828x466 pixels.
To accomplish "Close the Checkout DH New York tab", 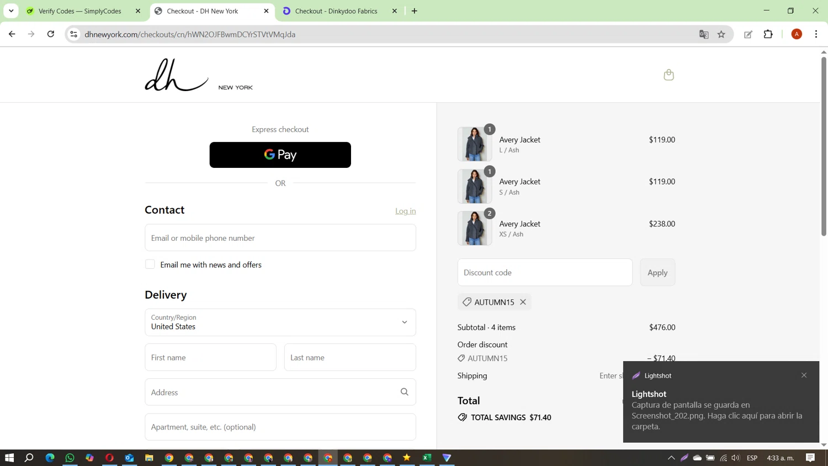I will pyautogui.click(x=266, y=11).
